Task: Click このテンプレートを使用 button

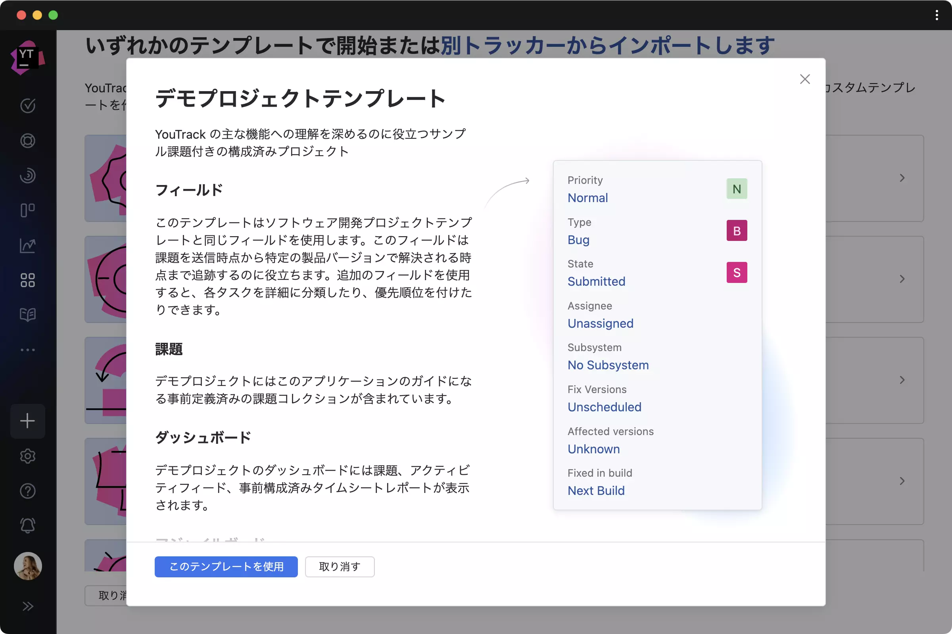Action: point(225,567)
